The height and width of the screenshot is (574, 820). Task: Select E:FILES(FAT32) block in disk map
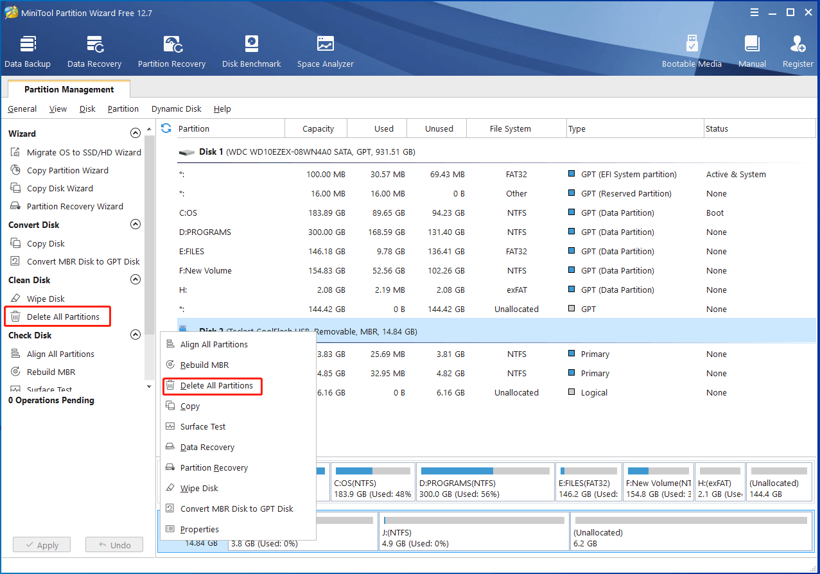[x=589, y=482]
